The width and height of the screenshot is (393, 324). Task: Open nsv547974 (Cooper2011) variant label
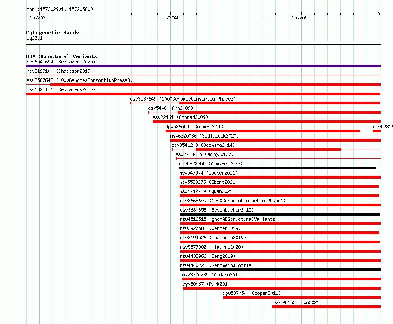tap(208, 173)
